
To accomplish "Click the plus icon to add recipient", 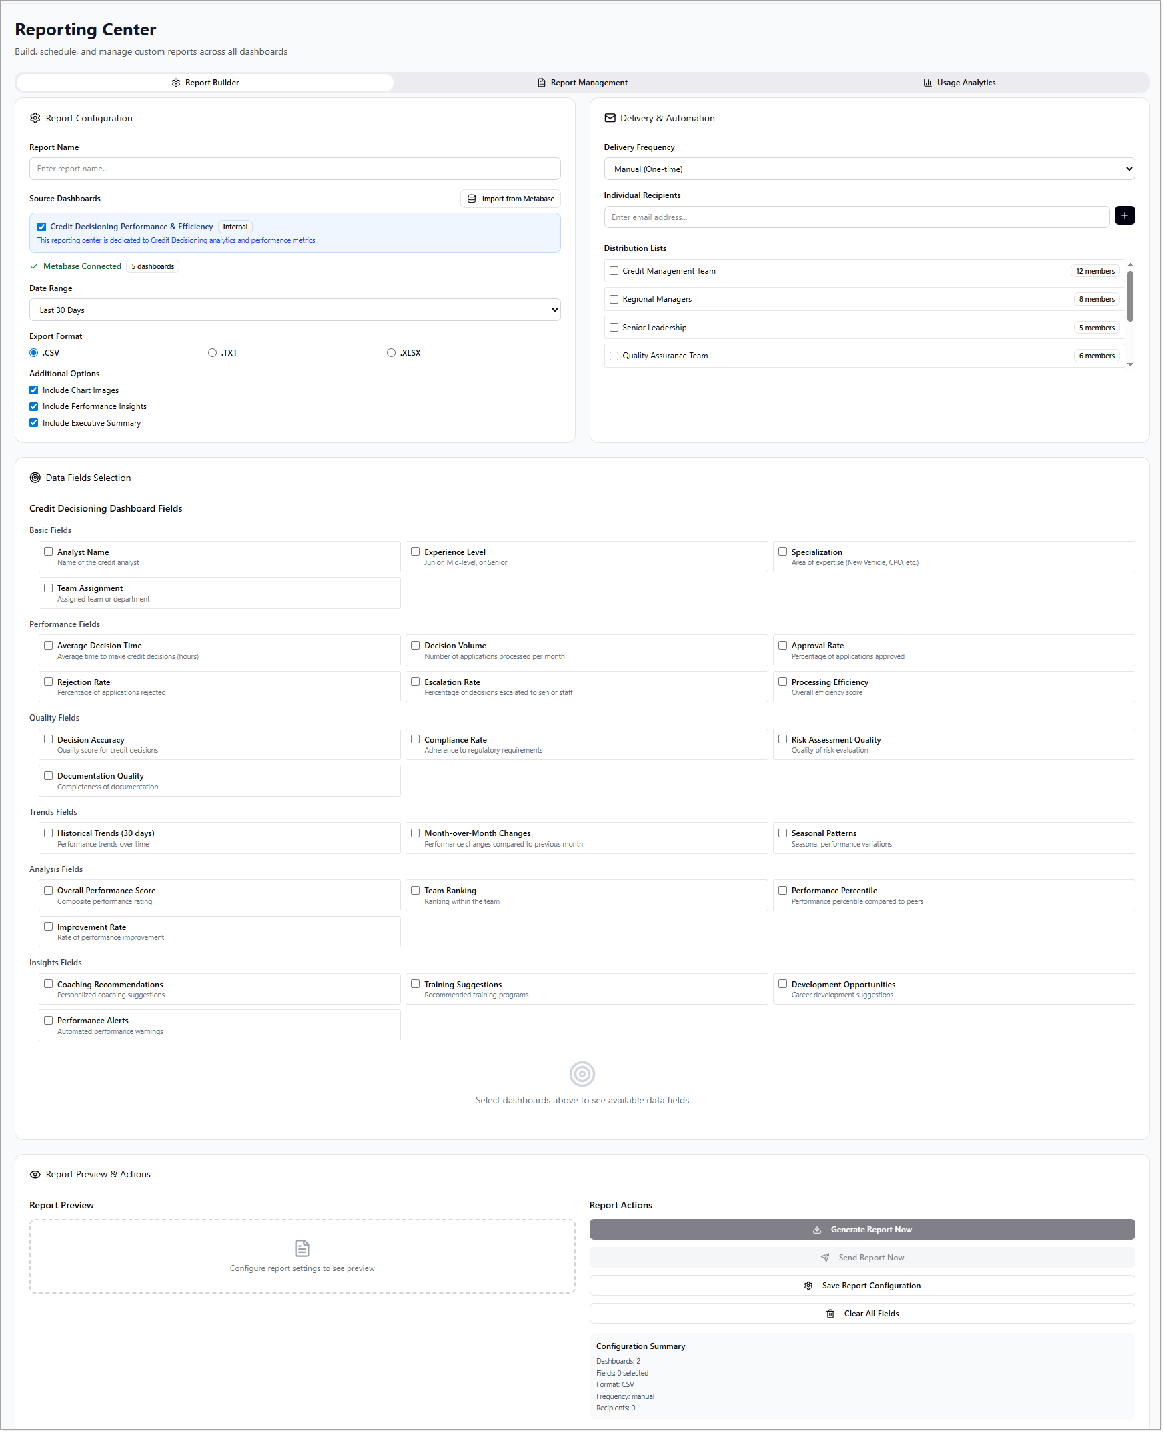I will click(x=1125, y=216).
